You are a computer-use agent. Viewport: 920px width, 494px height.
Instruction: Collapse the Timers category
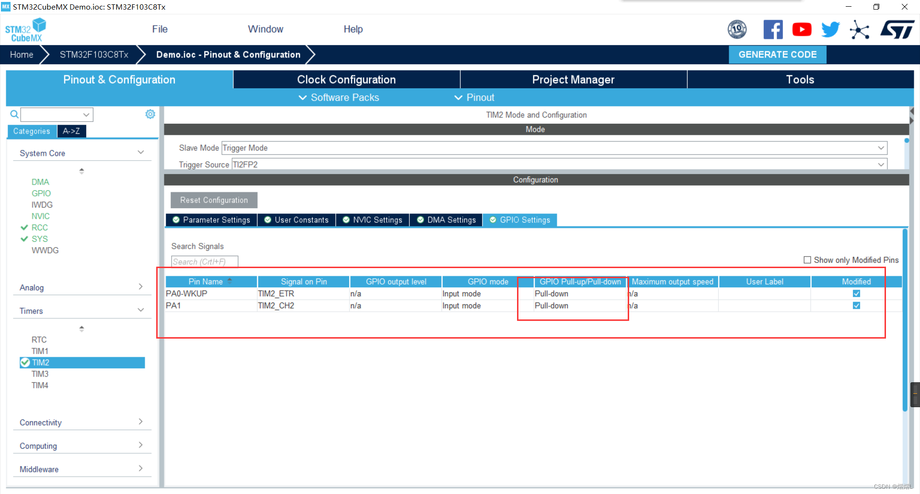[141, 310]
